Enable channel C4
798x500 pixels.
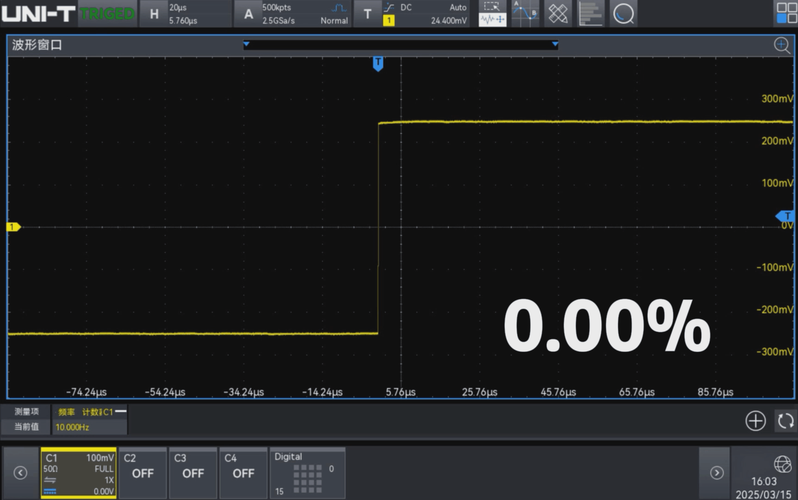(x=243, y=473)
